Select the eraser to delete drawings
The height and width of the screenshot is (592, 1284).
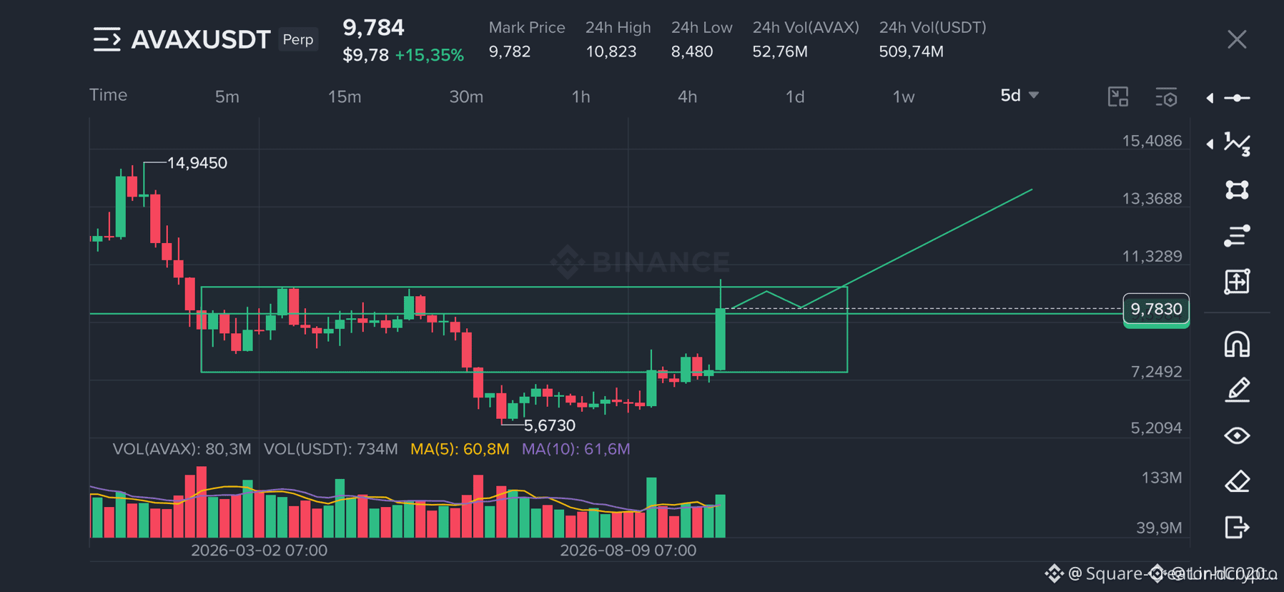pos(1238,481)
